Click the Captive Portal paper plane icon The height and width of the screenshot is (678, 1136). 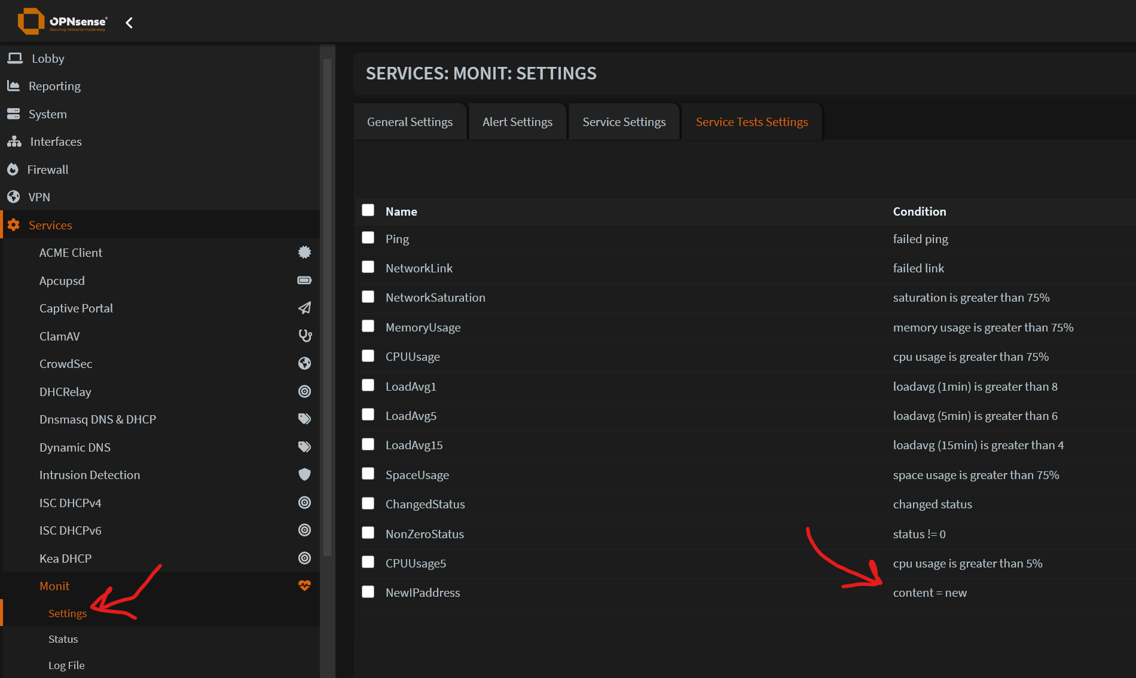pos(305,308)
